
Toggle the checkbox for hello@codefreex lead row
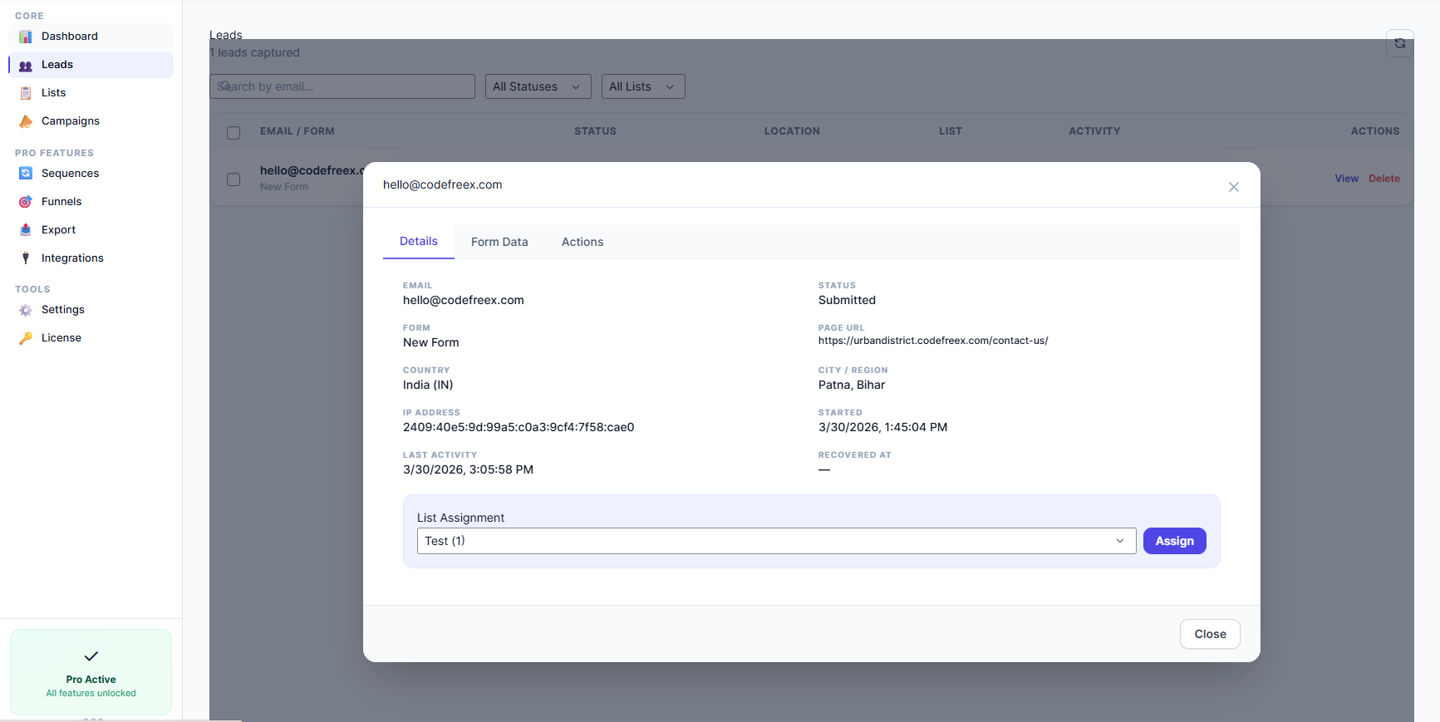pos(233,179)
